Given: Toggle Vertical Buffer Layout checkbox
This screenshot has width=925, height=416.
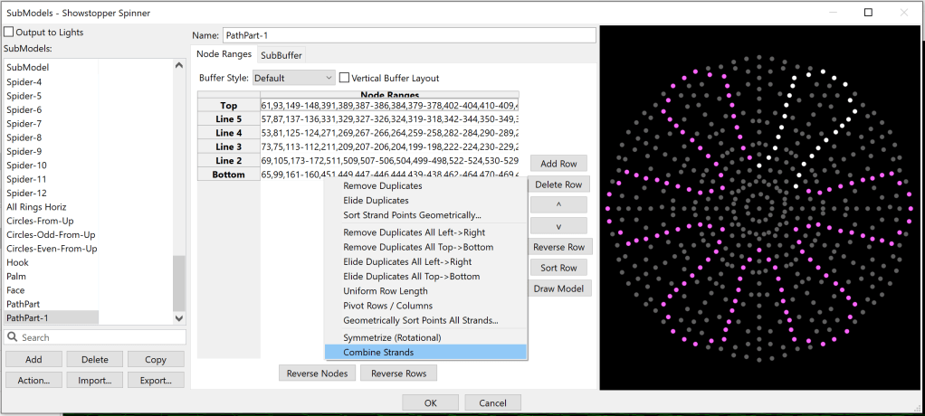Looking at the screenshot, I should pyautogui.click(x=344, y=79).
